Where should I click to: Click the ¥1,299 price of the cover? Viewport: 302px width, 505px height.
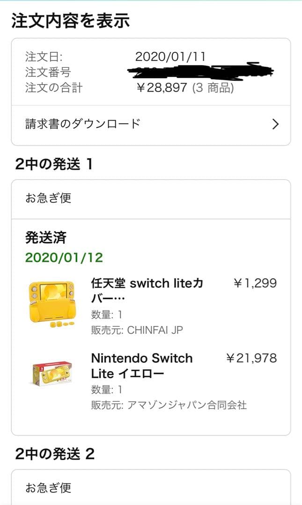click(x=262, y=282)
